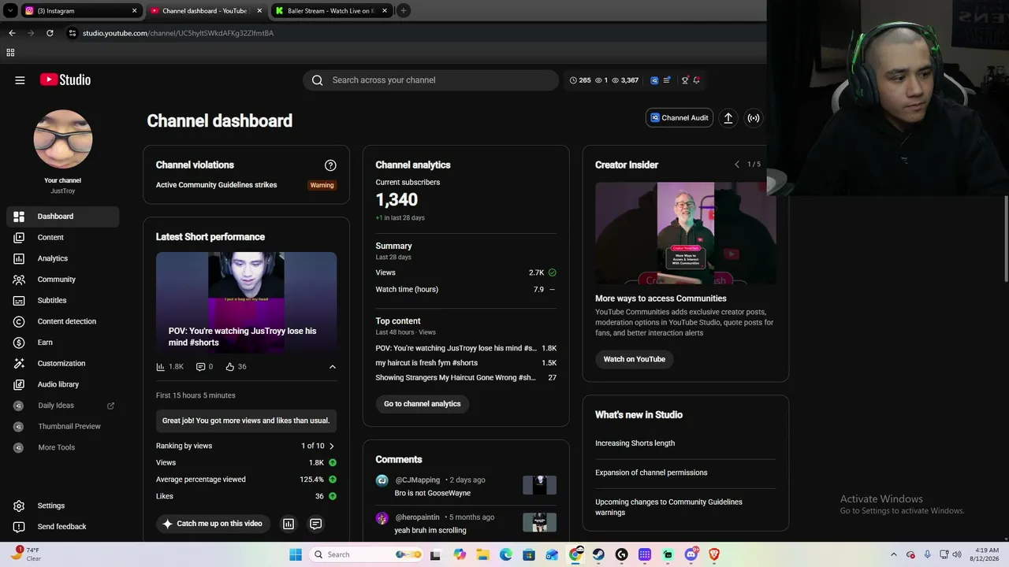The image size is (1009, 567).
Task: Open video comments icon beside Catch me up
Action: (x=315, y=524)
